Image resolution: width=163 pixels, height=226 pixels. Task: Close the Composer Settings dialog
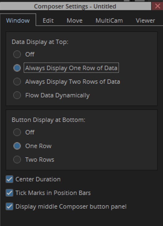tap(157, 6)
